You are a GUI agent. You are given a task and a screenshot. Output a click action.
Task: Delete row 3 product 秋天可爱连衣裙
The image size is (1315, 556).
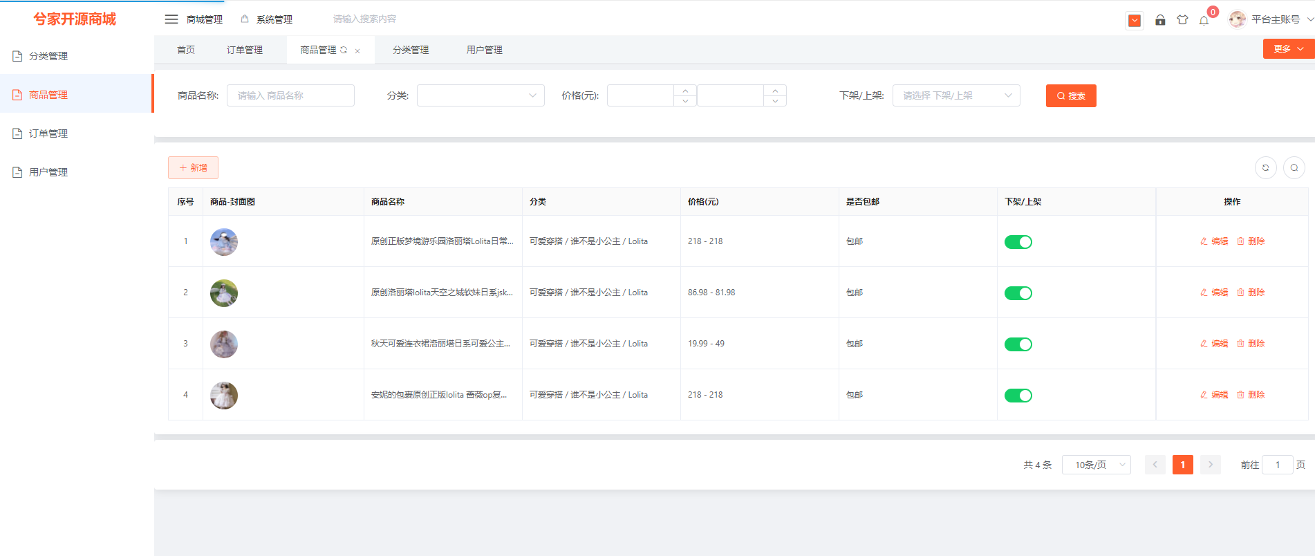click(x=1251, y=344)
